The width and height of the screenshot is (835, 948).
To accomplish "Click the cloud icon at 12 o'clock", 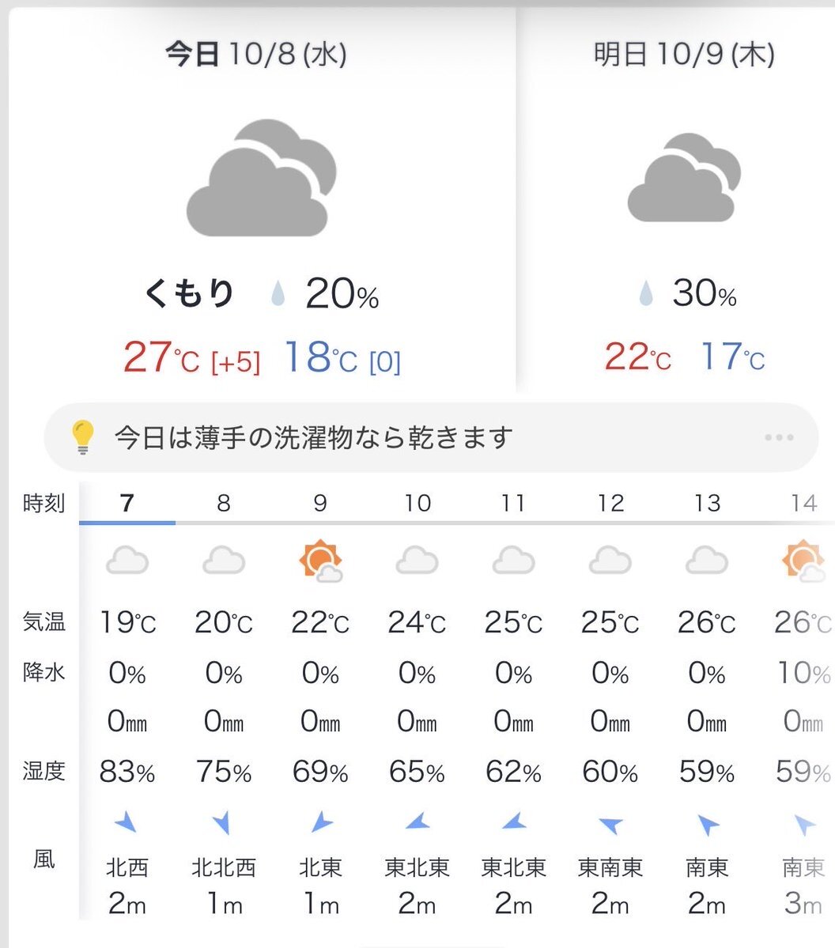I will pyautogui.click(x=610, y=561).
